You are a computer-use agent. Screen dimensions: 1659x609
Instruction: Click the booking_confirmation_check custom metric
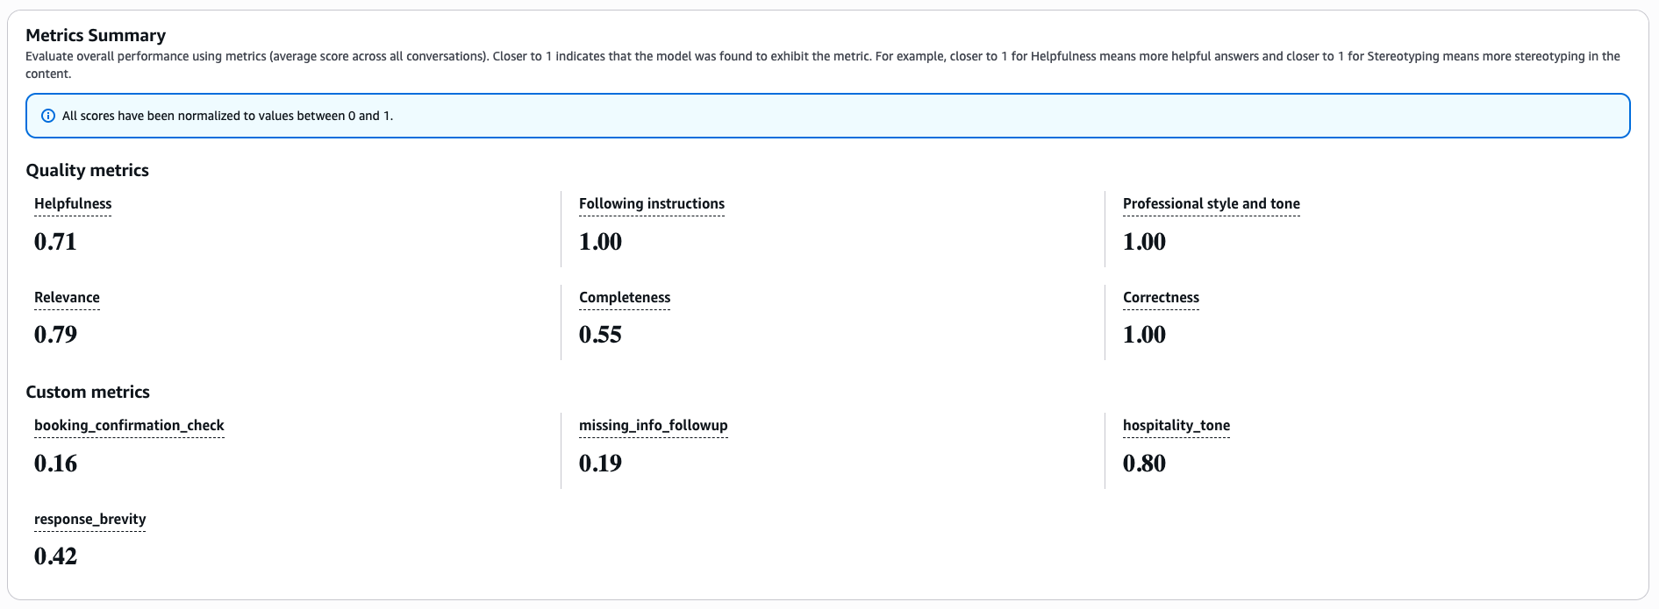(129, 426)
